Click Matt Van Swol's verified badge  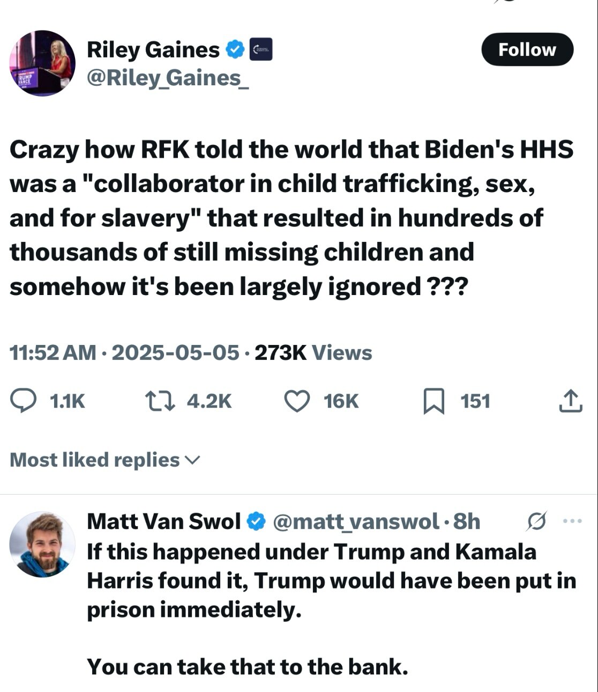pyautogui.click(x=257, y=521)
